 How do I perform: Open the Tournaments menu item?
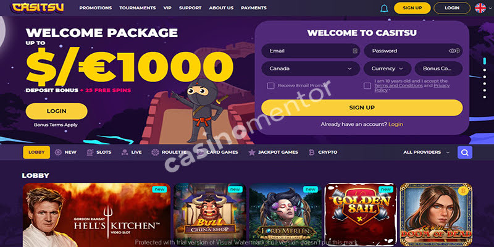pos(137,8)
